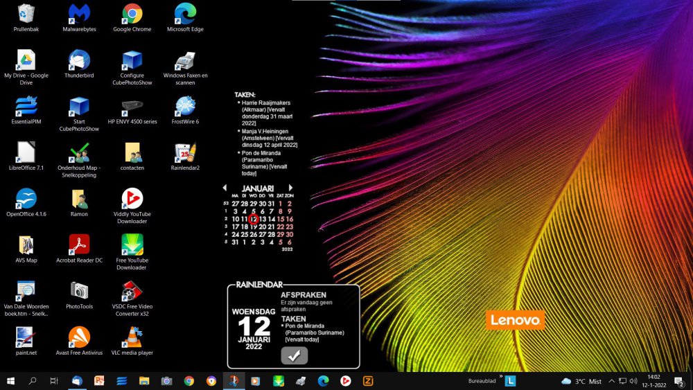The height and width of the screenshot is (390, 693).
Task: Open the Thunderbird desktop shortcut
Action: [x=79, y=60]
